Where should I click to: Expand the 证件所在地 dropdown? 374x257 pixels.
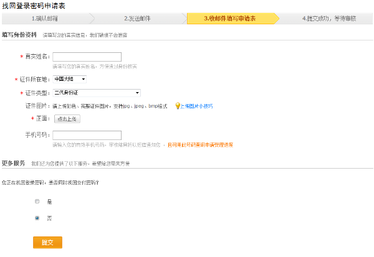pyautogui.click(x=69, y=79)
